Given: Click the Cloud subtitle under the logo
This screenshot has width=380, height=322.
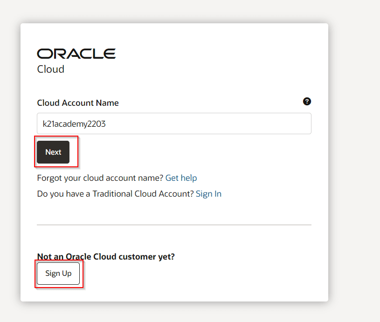Looking at the screenshot, I should tap(50, 69).
